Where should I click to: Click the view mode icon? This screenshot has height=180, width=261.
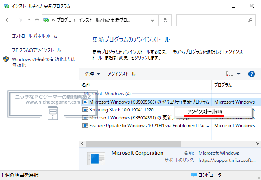pos(230,74)
